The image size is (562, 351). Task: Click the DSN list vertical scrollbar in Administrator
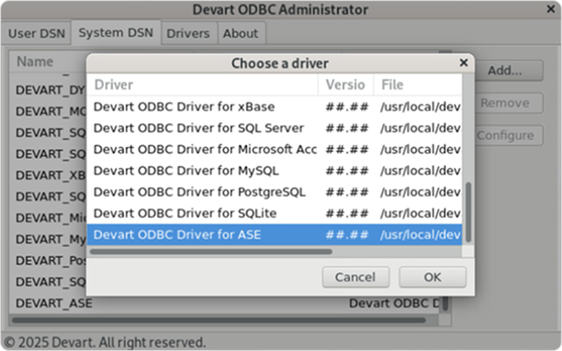coord(445,303)
